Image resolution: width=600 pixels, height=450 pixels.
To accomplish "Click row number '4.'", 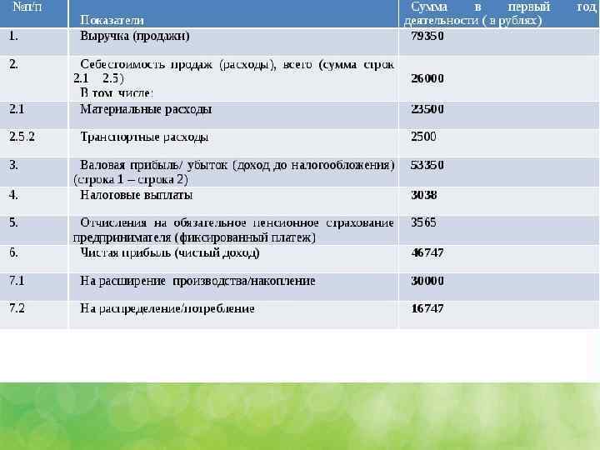I will [13, 195].
